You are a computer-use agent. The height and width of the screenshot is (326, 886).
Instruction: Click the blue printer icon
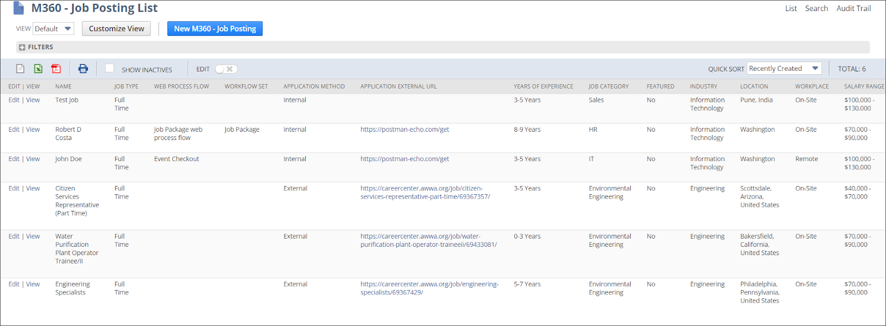click(x=83, y=69)
